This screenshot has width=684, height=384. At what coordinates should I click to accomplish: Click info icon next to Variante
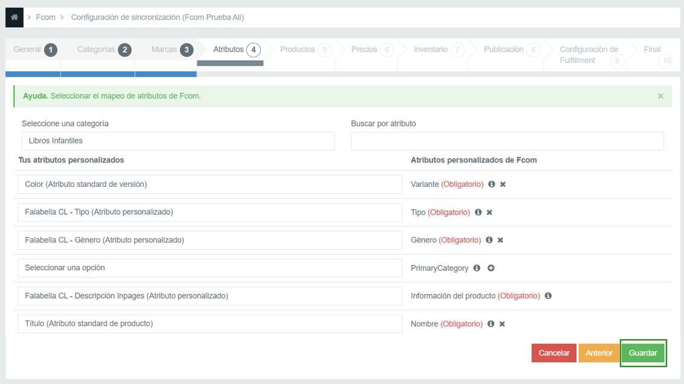(x=492, y=184)
